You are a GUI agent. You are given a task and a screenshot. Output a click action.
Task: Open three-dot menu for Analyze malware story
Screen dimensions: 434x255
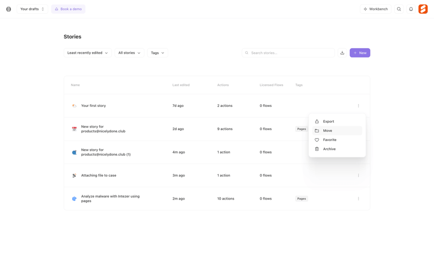click(x=359, y=199)
